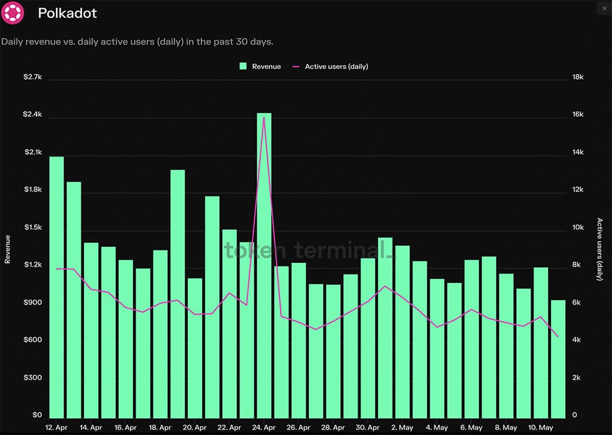Select the 19 Apr revenue bar
The width and height of the screenshot is (612, 435).
click(x=178, y=294)
